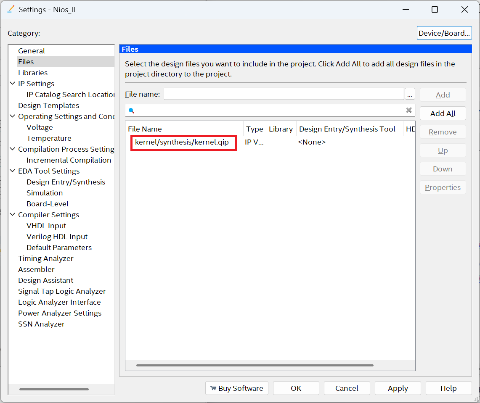The width and height of the screenshot is (480, 403).
Task: Click the Up button
Action: 443,150
